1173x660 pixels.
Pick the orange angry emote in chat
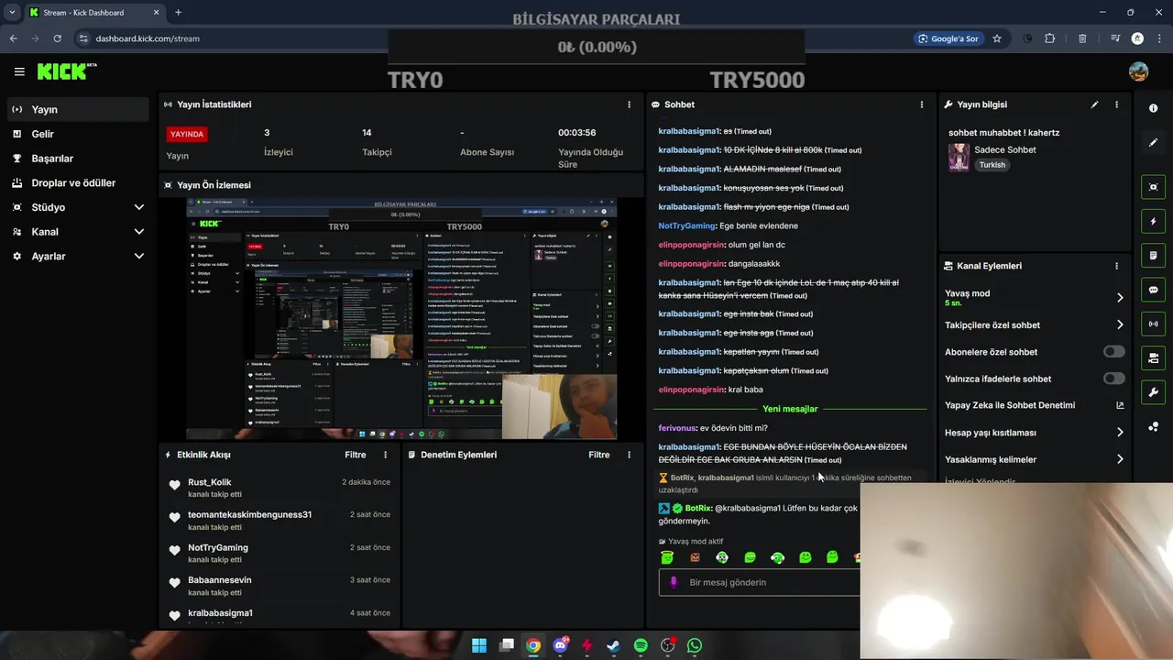point(695,556)
